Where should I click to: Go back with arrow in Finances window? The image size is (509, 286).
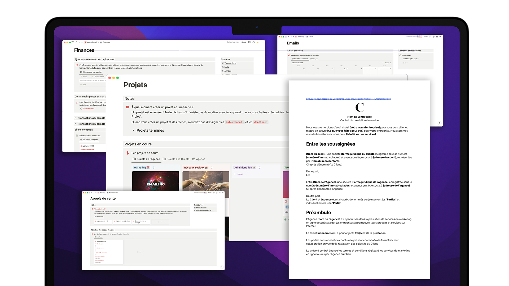coord(76,42)
